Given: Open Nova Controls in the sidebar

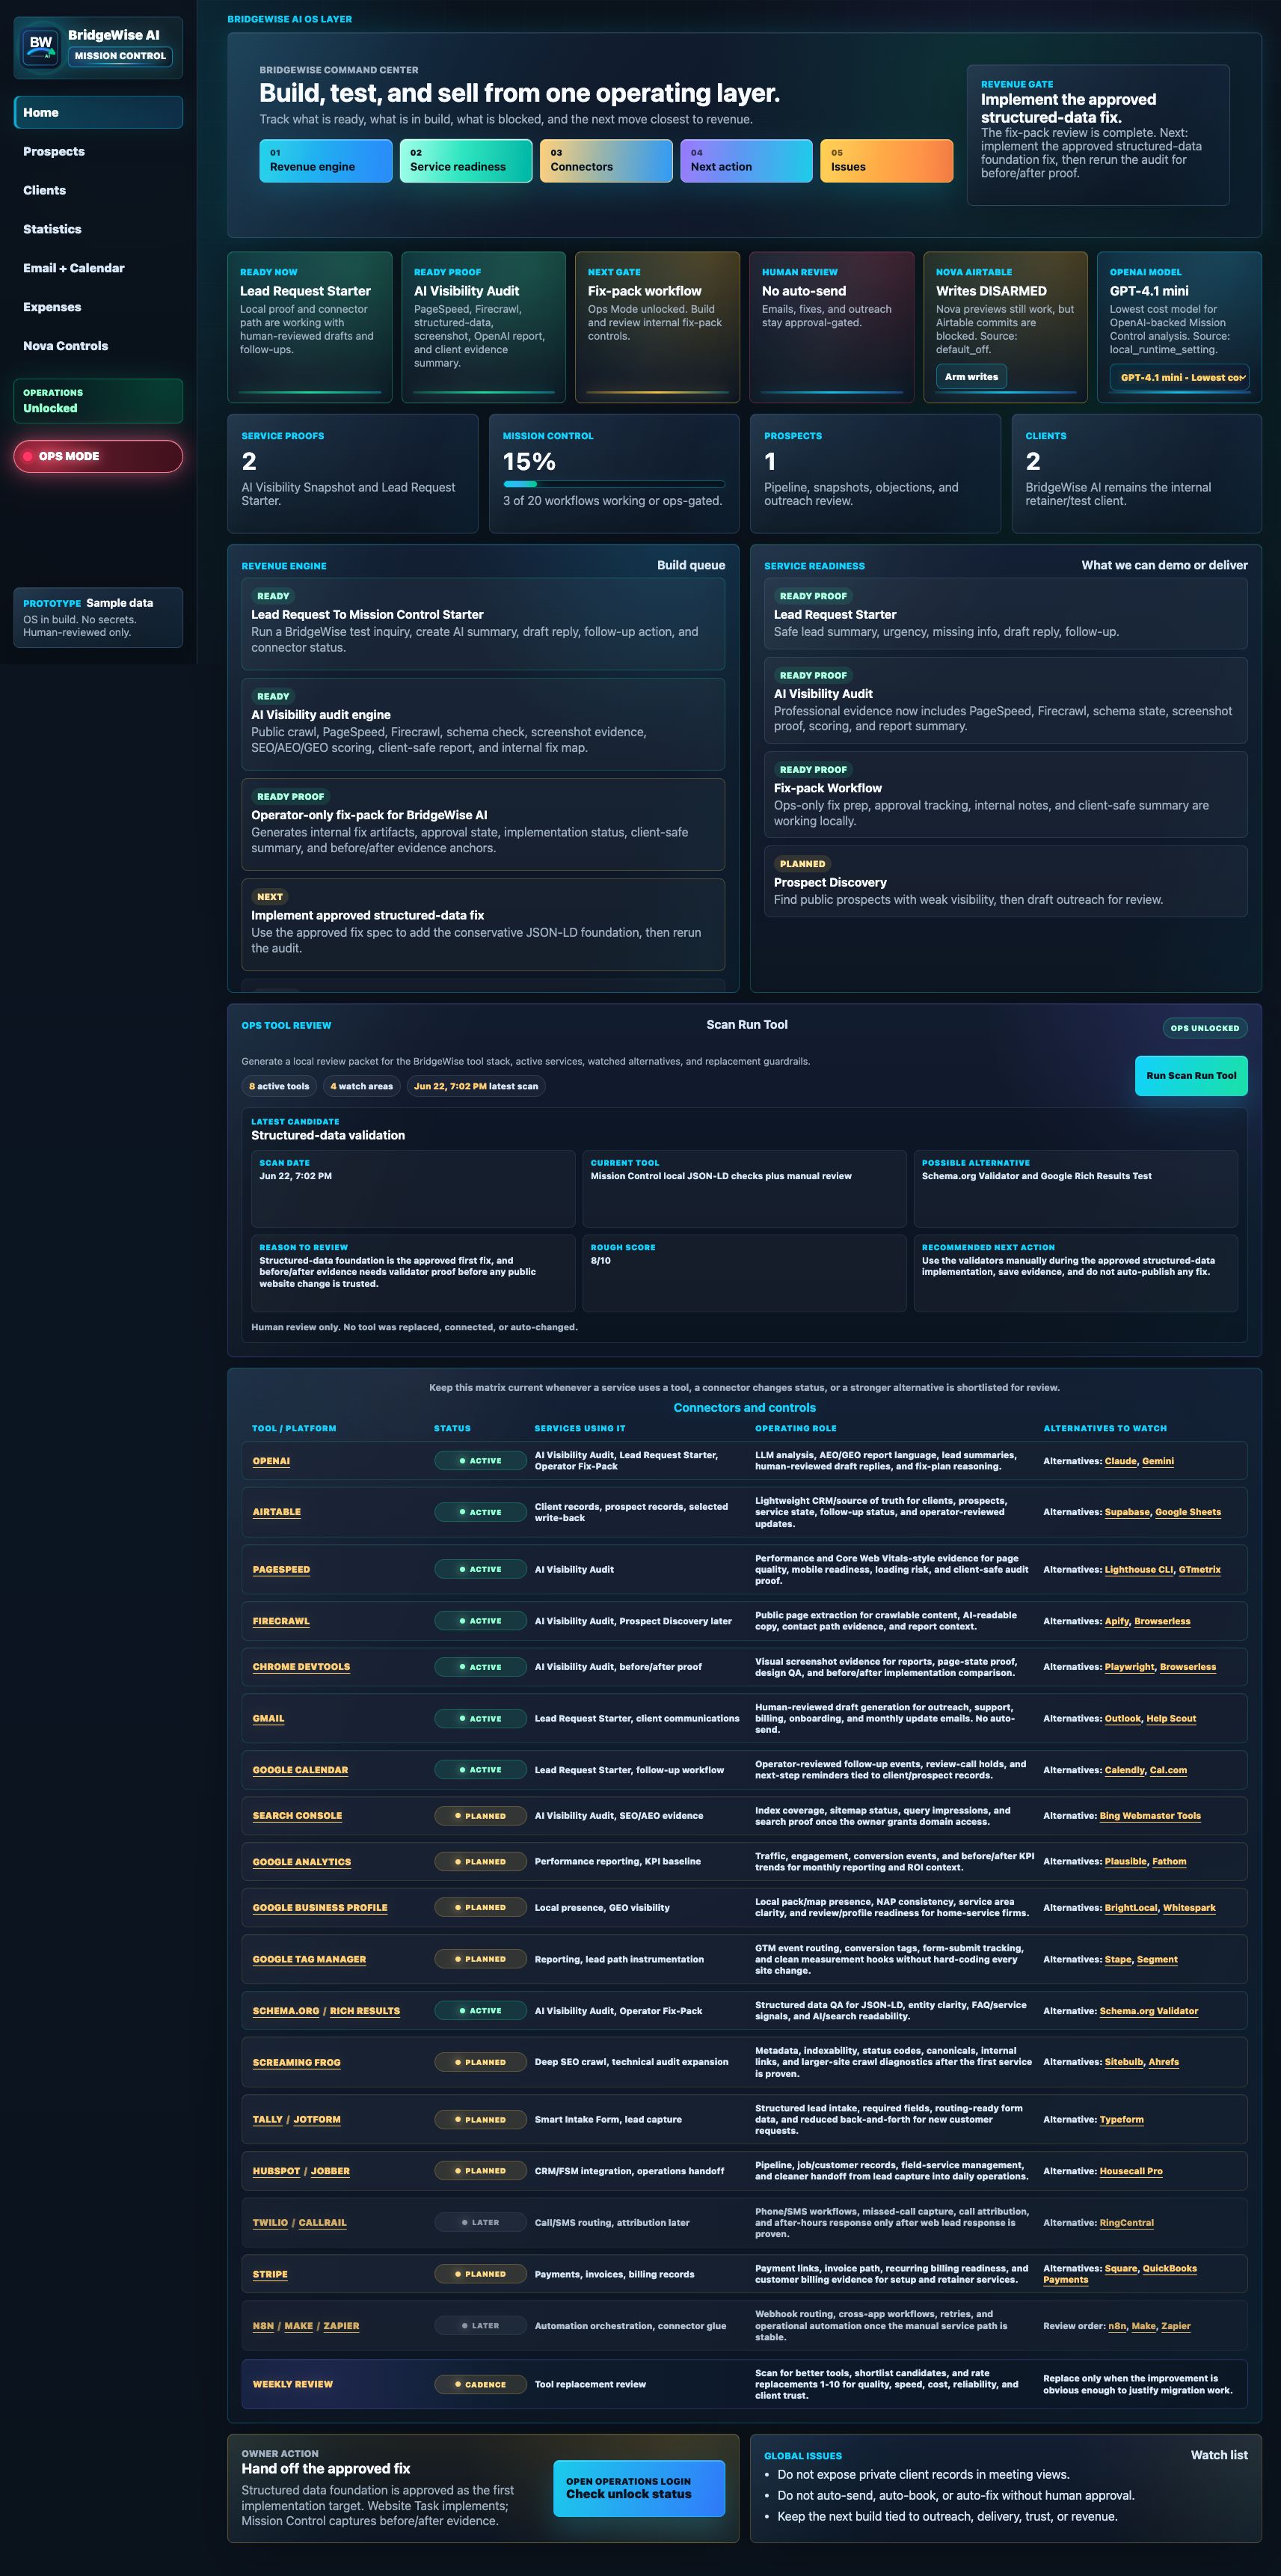Looking at the screenshot, I should tap(98, 346).
